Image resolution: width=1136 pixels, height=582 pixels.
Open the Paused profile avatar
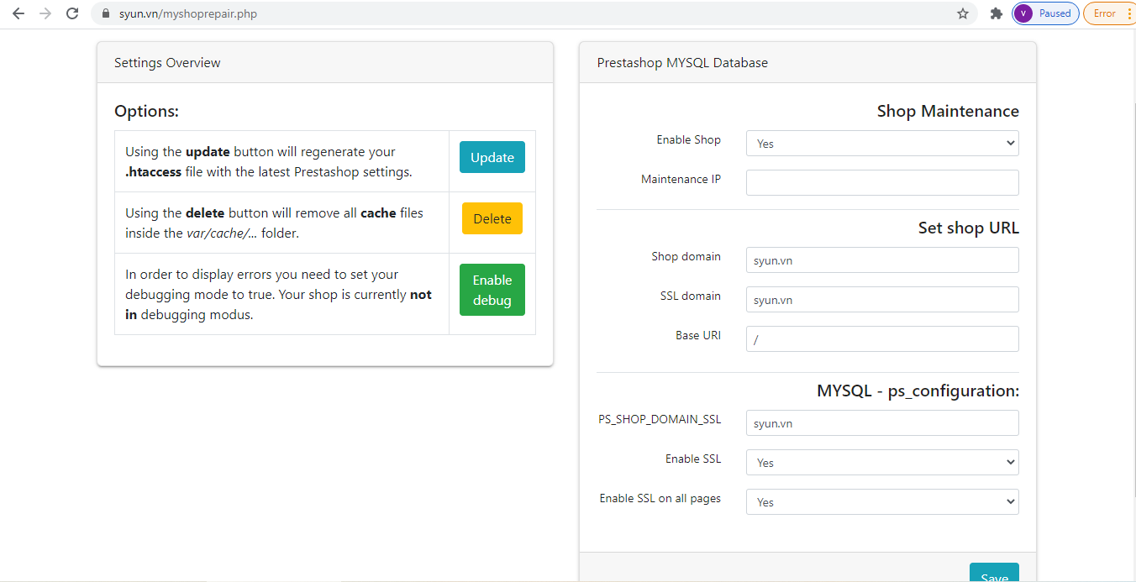[x=1045, y=13]
